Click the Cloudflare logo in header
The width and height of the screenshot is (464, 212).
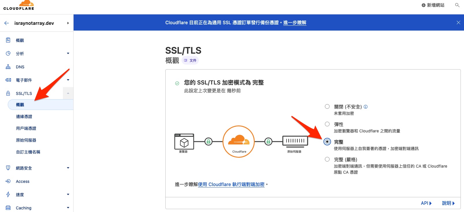[19, 5]
